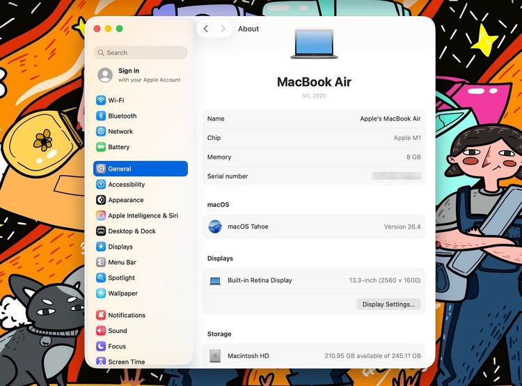Click the 13.3-inch (2560 × 1600) text
This screenshot has width=522, height=386.
tap(385, 280)
